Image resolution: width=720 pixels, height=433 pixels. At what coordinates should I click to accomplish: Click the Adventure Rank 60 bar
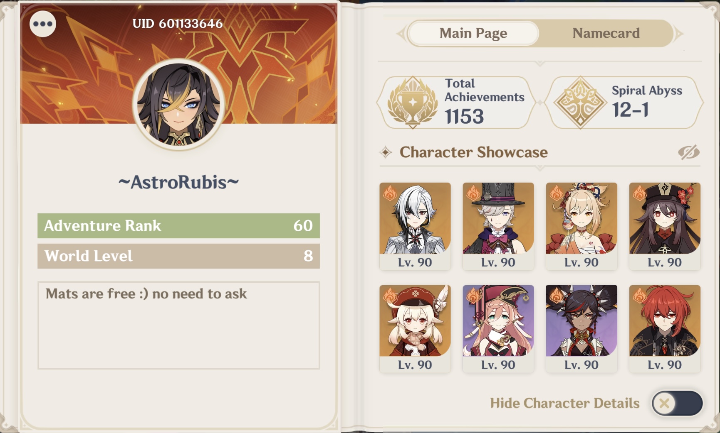pyautogui.click(x=179, y=226)
